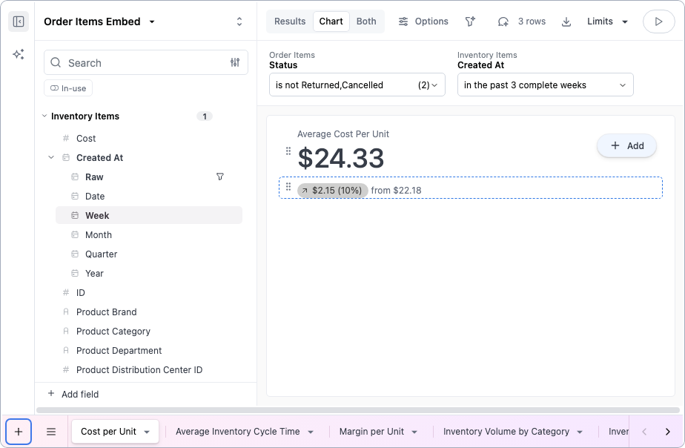This screenshot has height=448, width=685.
Task: Open the AI filter sparkle icon
Action: coord(470,22)
